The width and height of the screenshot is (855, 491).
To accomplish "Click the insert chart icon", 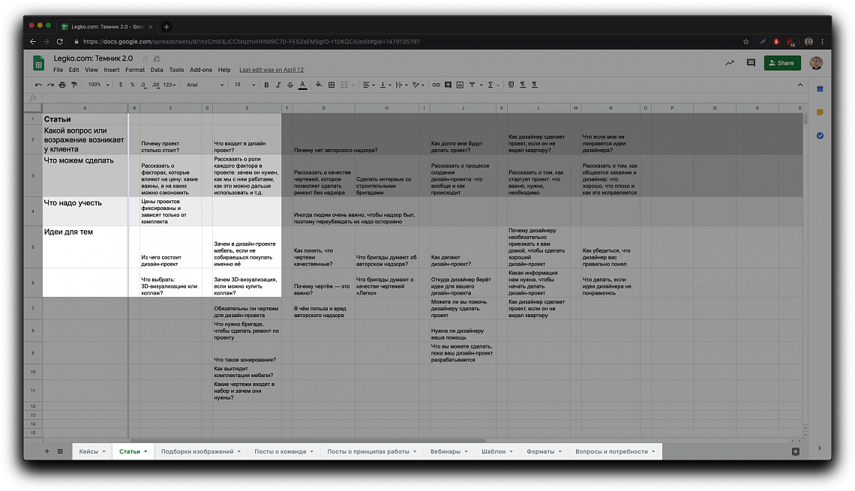I will (460, 85).
